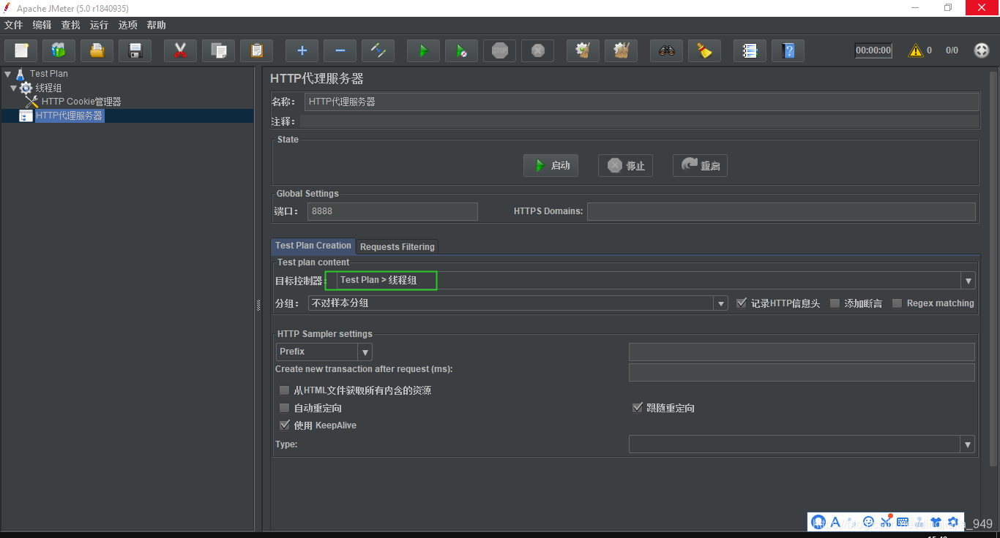Open the 运行 menu

pyautogui.click(x=100, y=25)
